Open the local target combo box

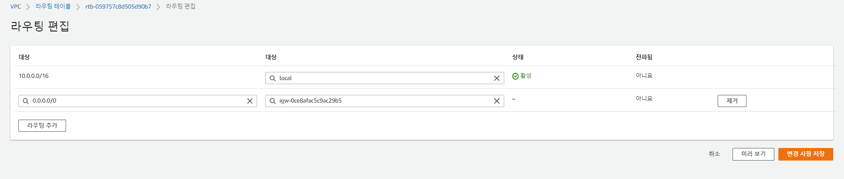point(385,78)
